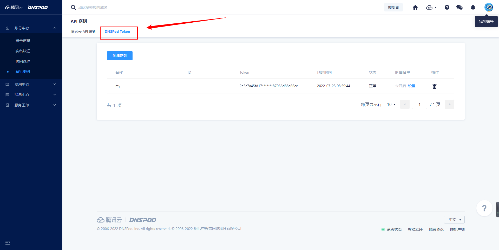499x250 pixels.
Task: Click the 未开启 whitelist status text
Action: pos(400,86)
